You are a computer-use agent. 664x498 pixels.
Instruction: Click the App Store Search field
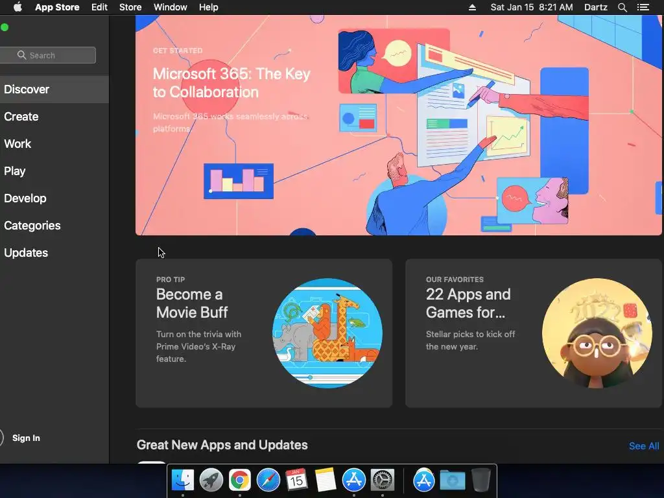pyautogui.click(x=47, y=55)
